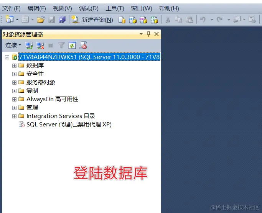Click the server database icon beside 71V8AB44NZHWK51
The width and height of the screenshot is (262, 213).
click(14, 57)
